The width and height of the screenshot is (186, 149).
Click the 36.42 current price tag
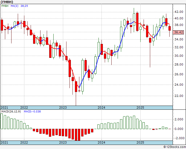[178, 32]
